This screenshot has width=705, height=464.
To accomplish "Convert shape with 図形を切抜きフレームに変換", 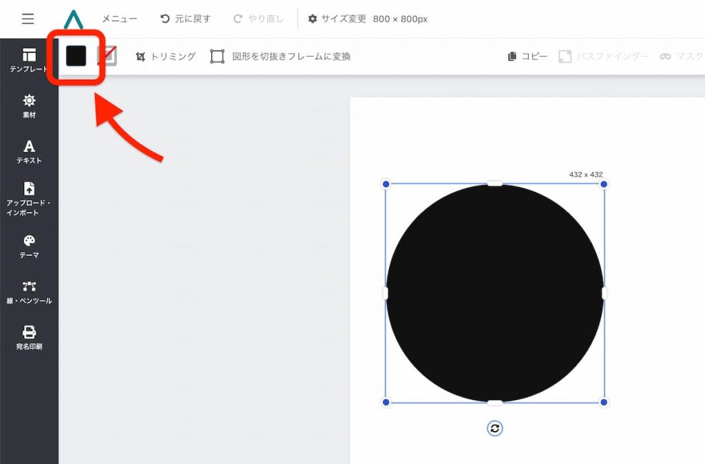I will click(x=280, y=56).
